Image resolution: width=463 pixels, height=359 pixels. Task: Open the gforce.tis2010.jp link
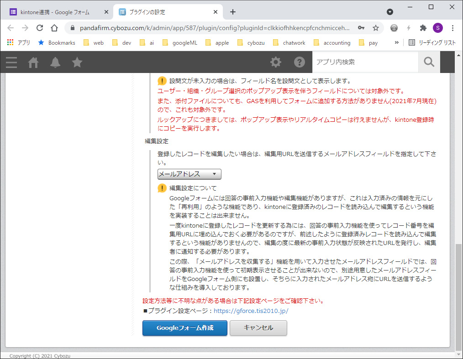coord(251,311)
